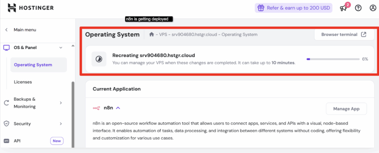Click the n8n application name
Image resolution: width=379 pixels, height=153 pixels.
click(x=108, y=108)
